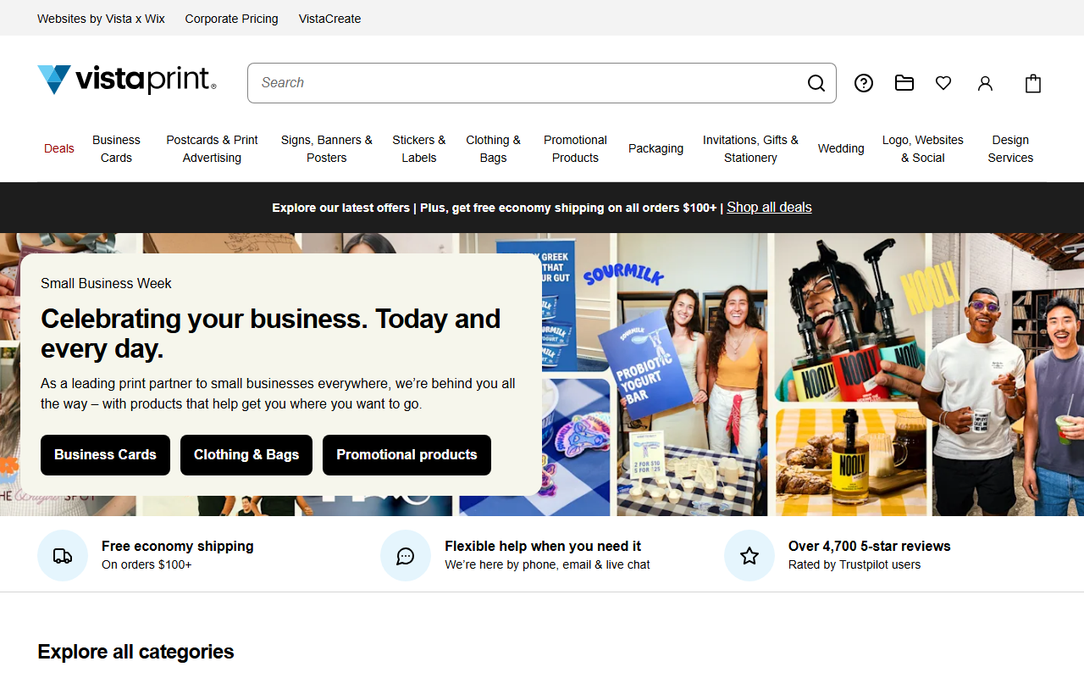Click the Probiotic Yogurt Bar photo
This screenshot has height=678, width=1084.
692,375
